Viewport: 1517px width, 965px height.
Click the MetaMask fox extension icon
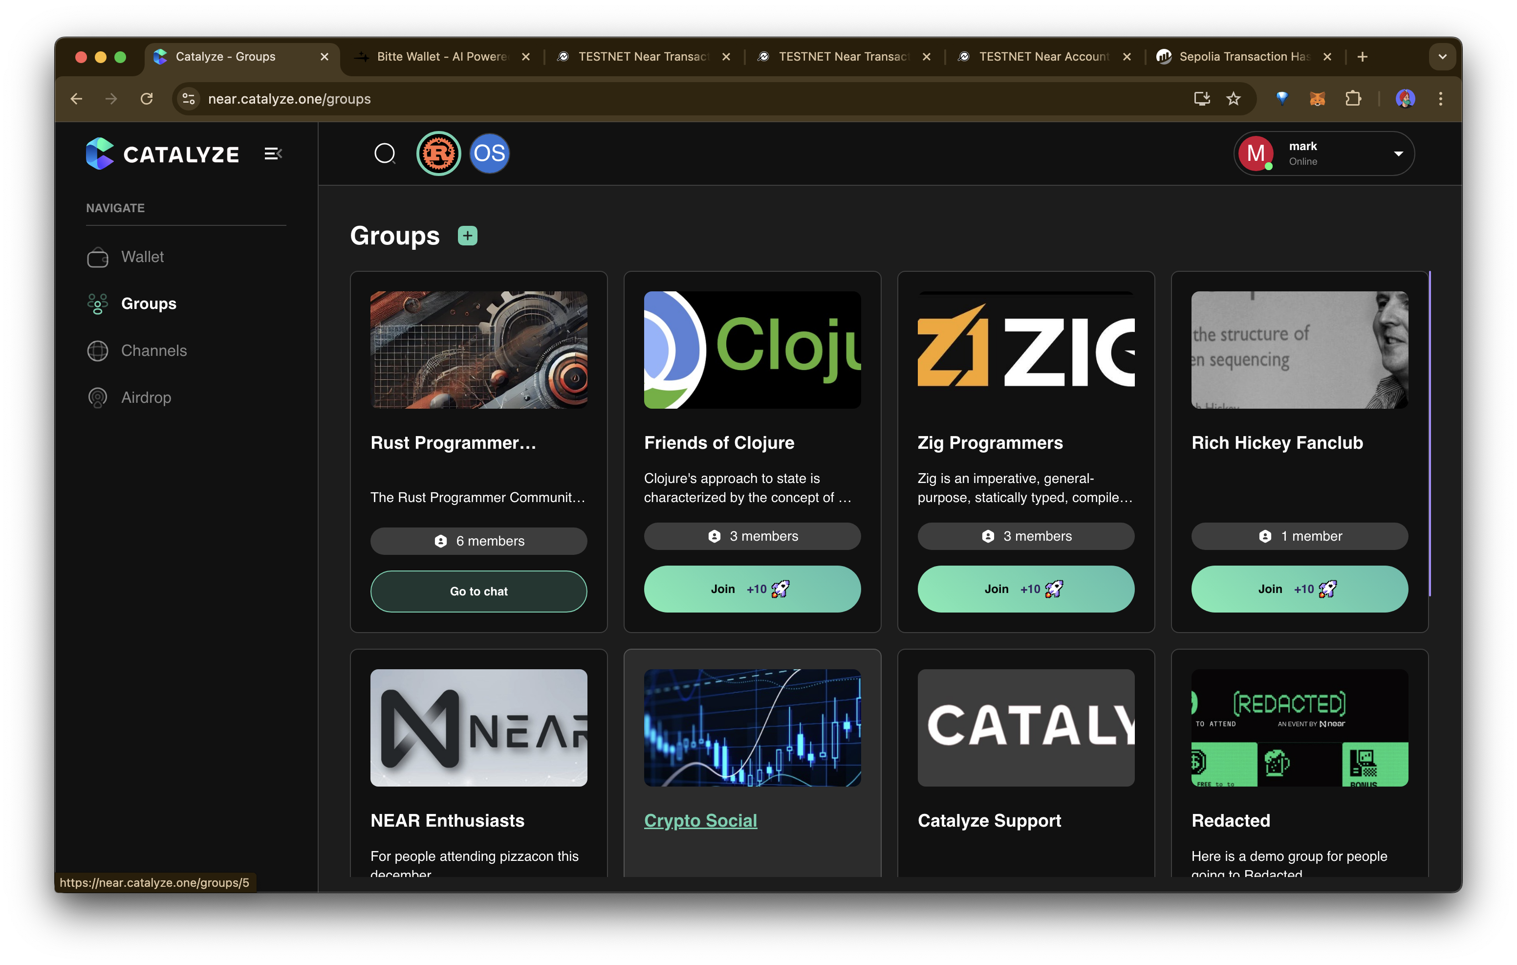click(1317, 99)
